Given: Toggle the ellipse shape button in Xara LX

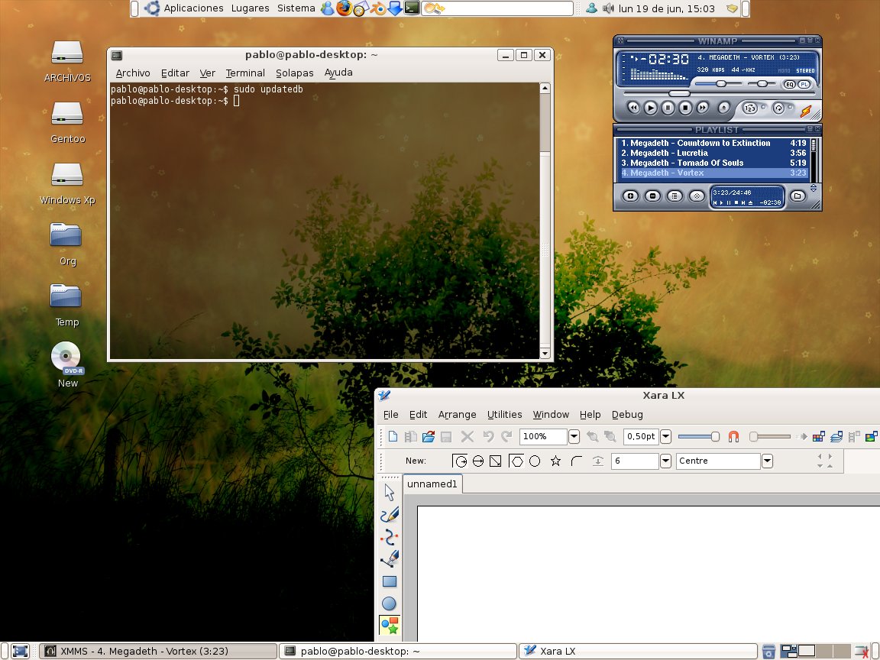Looking at the screenshot, I should click(x=535, y=461).
